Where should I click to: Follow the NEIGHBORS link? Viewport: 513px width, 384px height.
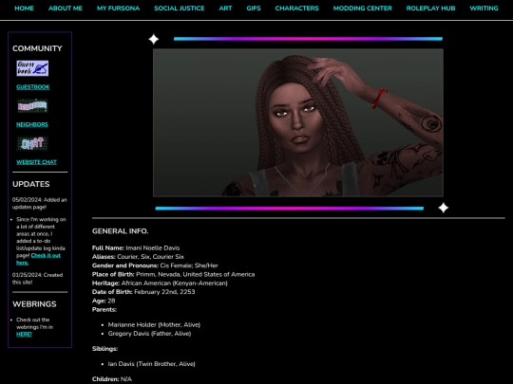(x=32, y=124)
